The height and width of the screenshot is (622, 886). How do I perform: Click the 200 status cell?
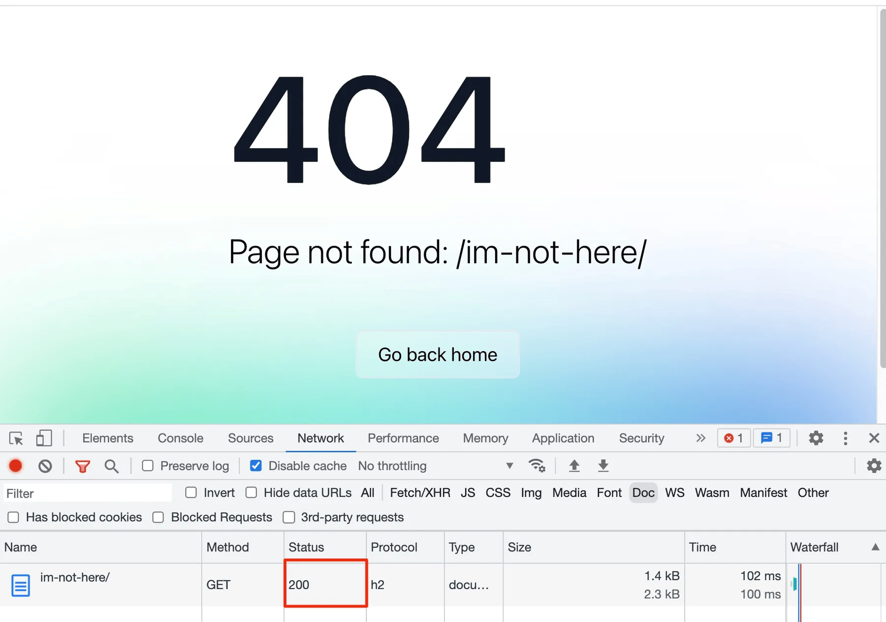[x=325, y=584]
